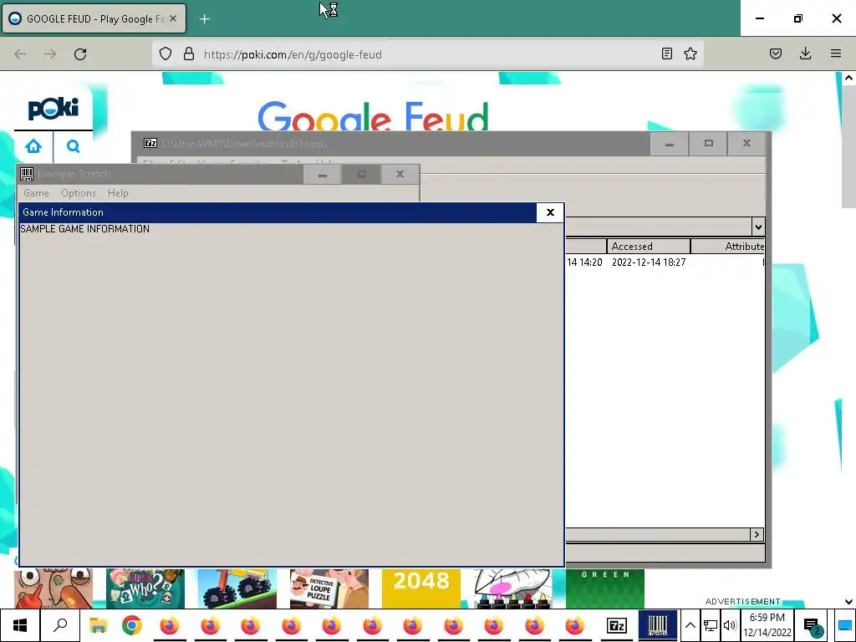Close the 7-Zip file manager window
856x642 pixels.
[x=746, y=144]
